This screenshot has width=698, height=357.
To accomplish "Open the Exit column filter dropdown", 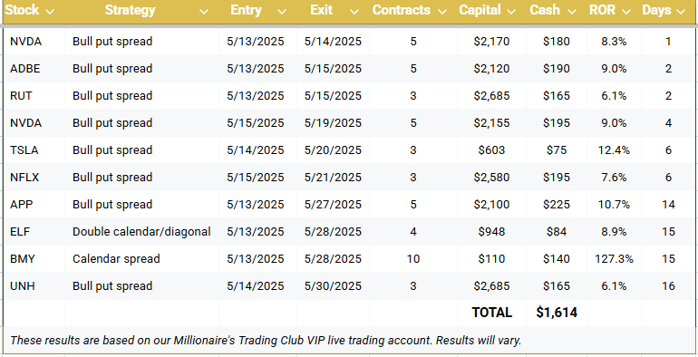I will click(354, 12).
